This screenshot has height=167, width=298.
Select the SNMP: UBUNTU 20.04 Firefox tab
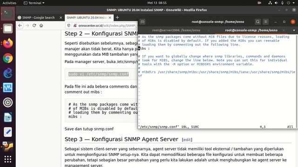click(87, 18)
